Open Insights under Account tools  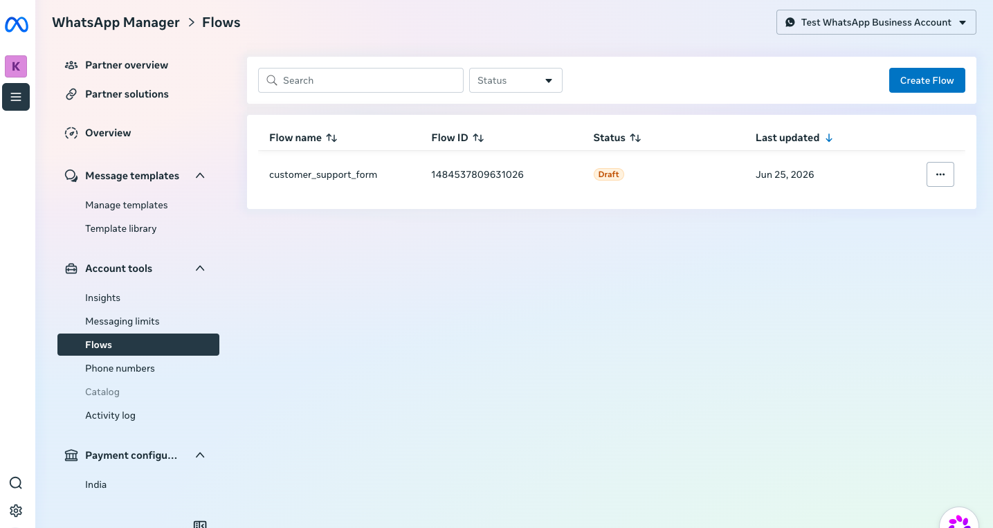[x=102, y=298]
